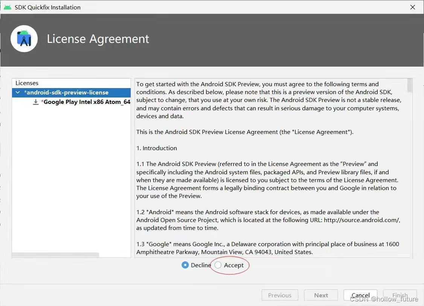Click the Finish button
Image resolution: width=424 pixels, height=306 pixels.
click(x=400, y=295)
